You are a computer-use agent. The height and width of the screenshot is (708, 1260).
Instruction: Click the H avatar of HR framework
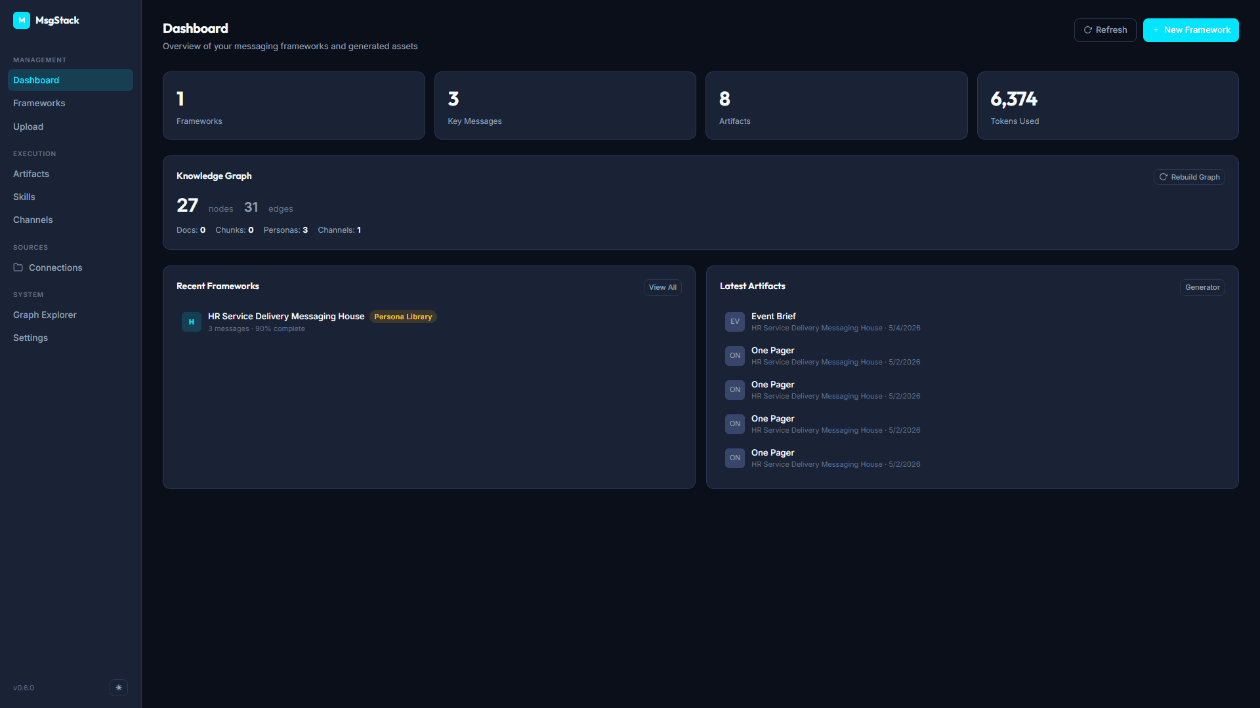pos(192,322)
